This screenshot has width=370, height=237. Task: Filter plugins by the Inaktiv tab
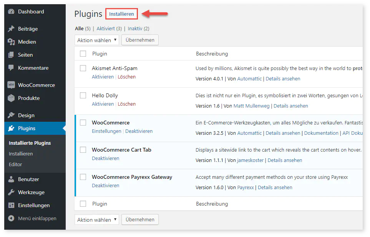(x=135, y=29)
